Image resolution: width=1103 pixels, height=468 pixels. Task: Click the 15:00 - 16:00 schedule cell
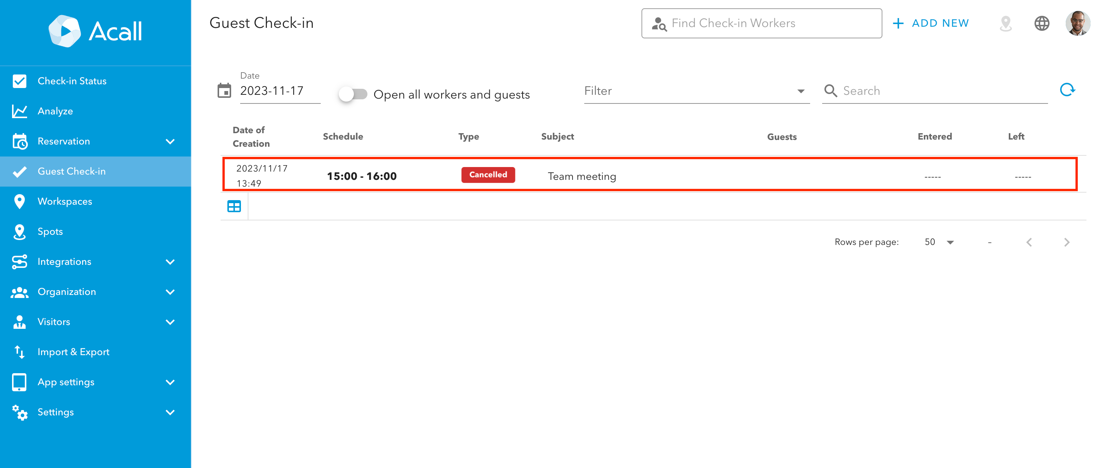click(361, 176)
